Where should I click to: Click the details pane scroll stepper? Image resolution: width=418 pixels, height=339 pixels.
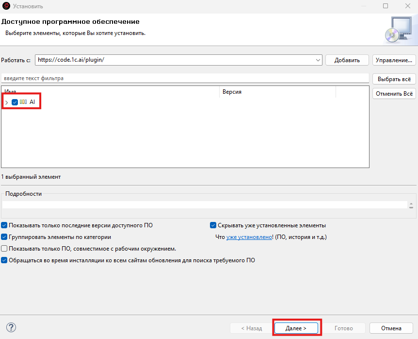click(x=411, y=205)
